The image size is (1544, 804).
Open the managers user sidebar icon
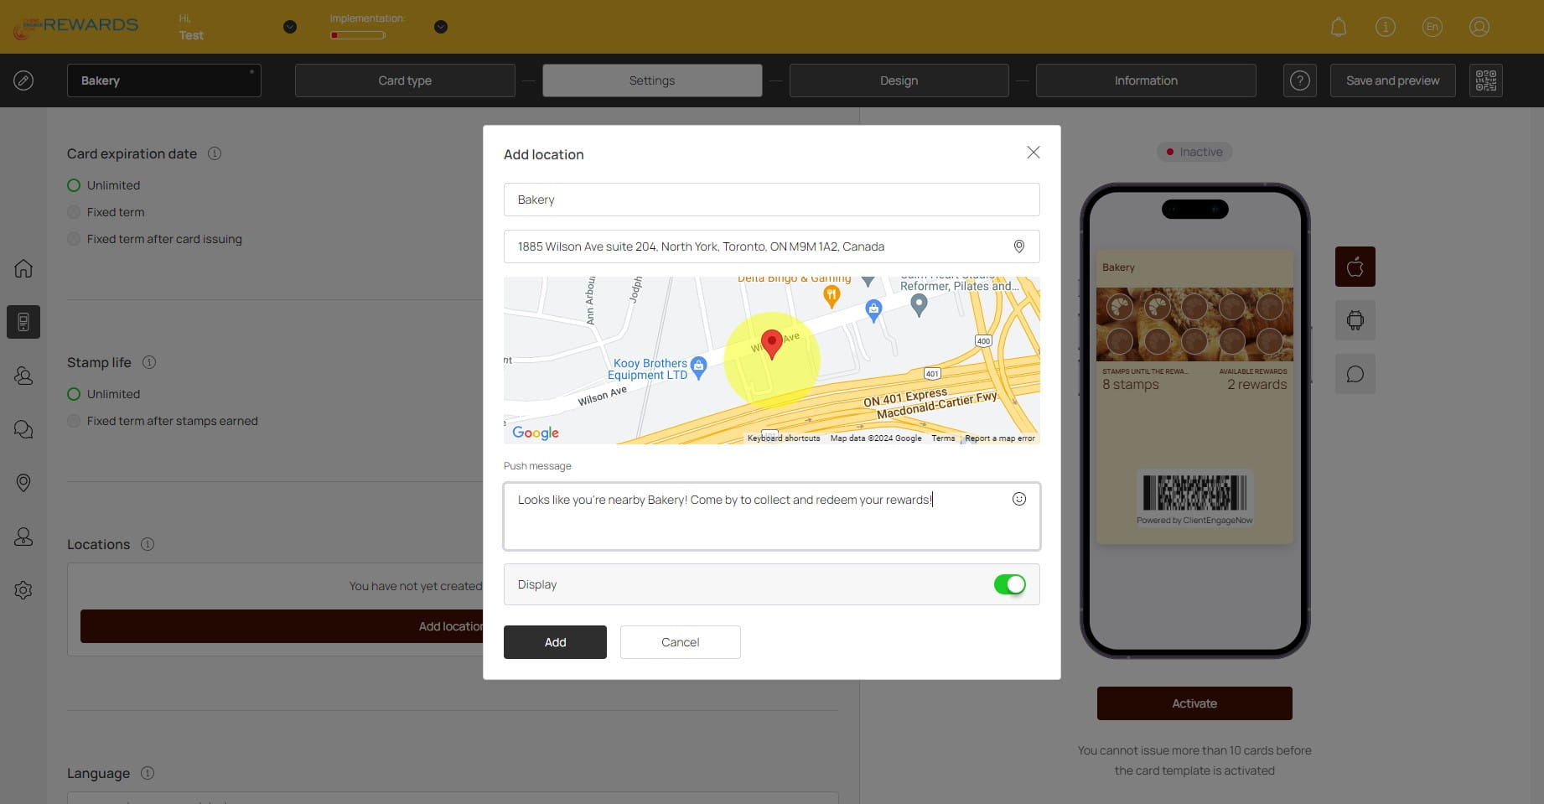pos(23,537)
